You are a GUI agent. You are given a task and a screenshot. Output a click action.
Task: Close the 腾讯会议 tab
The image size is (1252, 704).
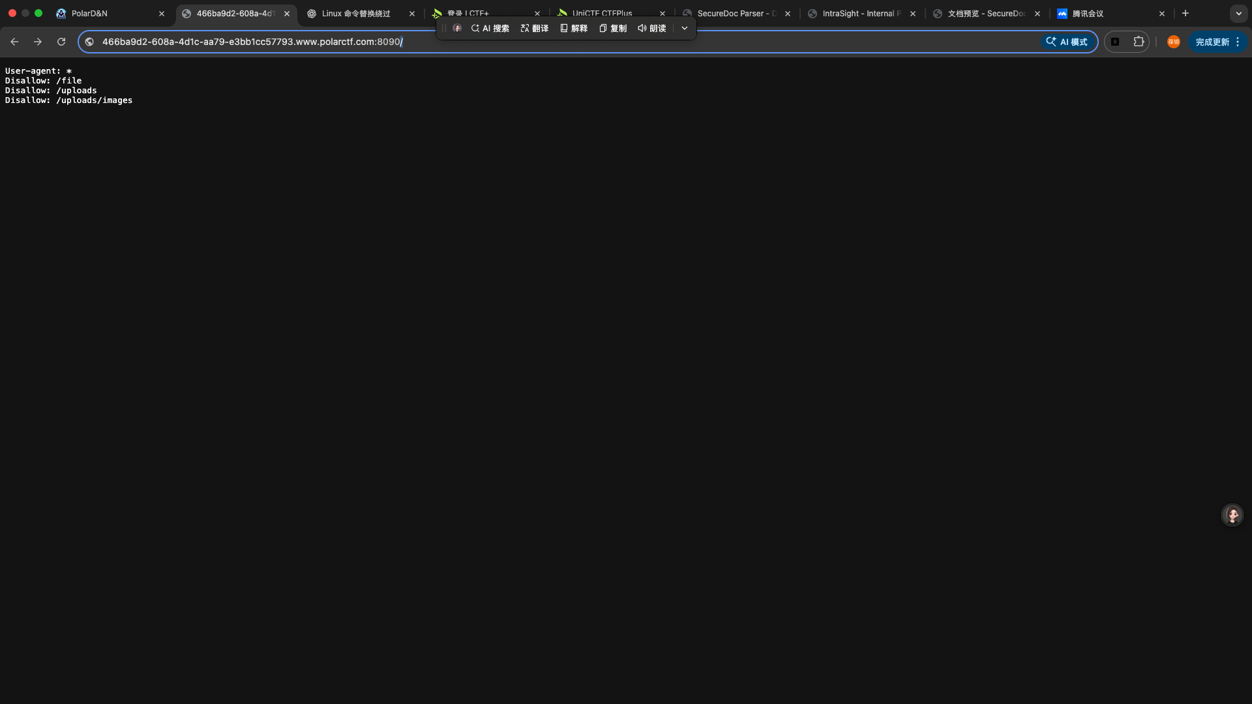pos(1161,13)
